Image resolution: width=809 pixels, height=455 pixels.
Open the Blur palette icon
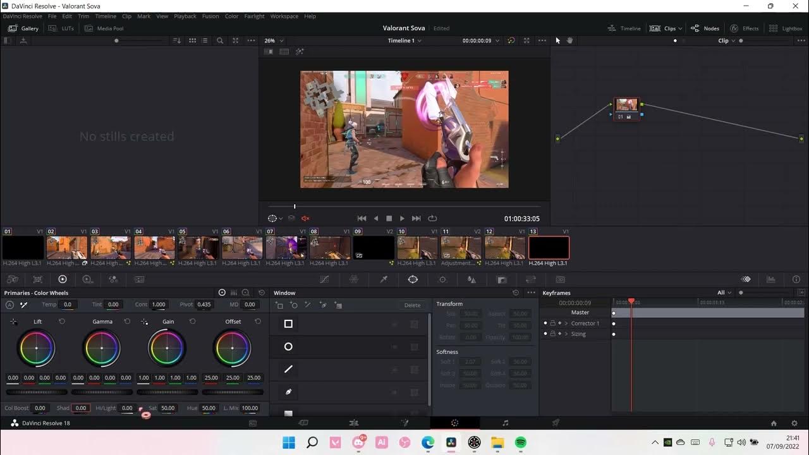coord(471,279)
